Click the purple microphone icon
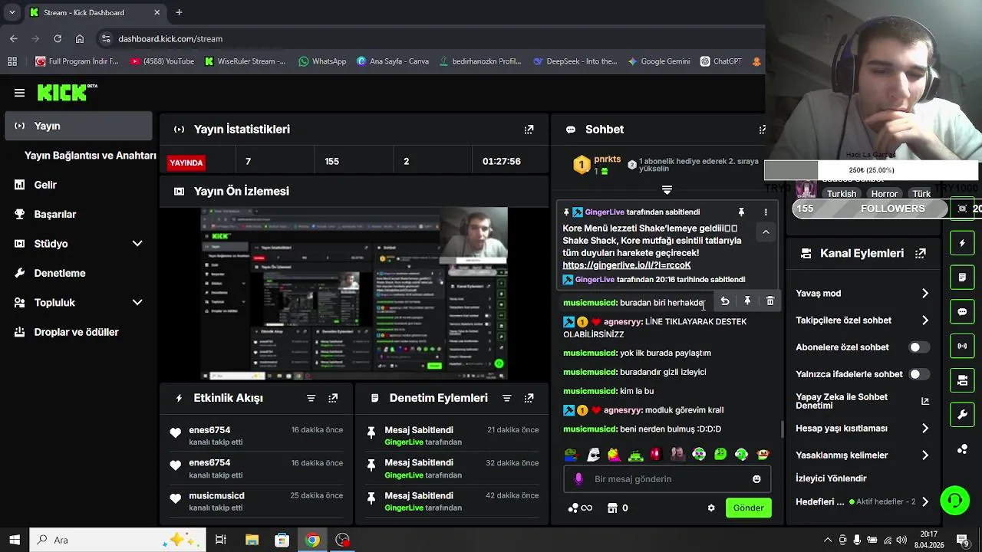This screenshot has height=552, width=982. point(578,479)
